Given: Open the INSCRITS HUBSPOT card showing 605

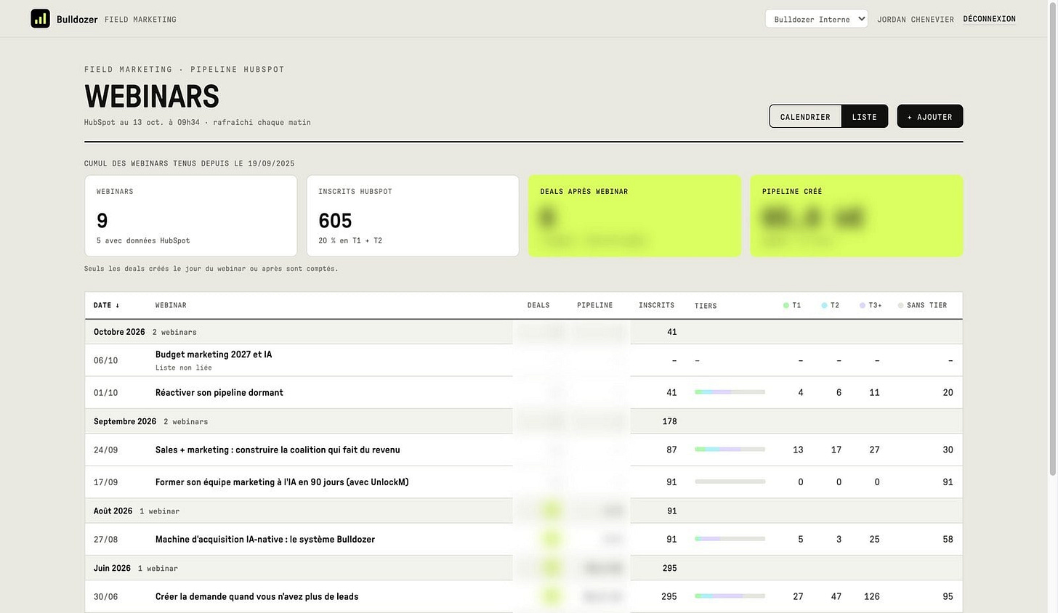Looking at the screenshot, I should [413, 216].
